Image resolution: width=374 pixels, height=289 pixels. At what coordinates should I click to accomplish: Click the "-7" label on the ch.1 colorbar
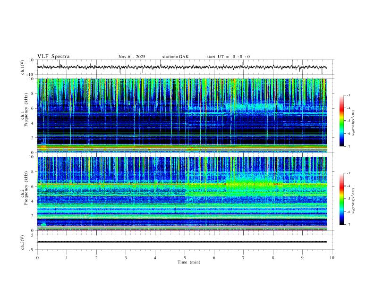(348, 147)
